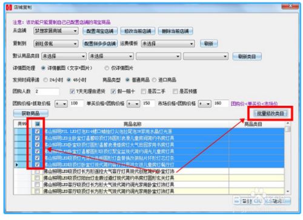The width and height of the screenshot is (303, 220).
Task: Uncheck the LED卧室吸顶灯圆形温馨 row checkbox
Action: (37, 144)
